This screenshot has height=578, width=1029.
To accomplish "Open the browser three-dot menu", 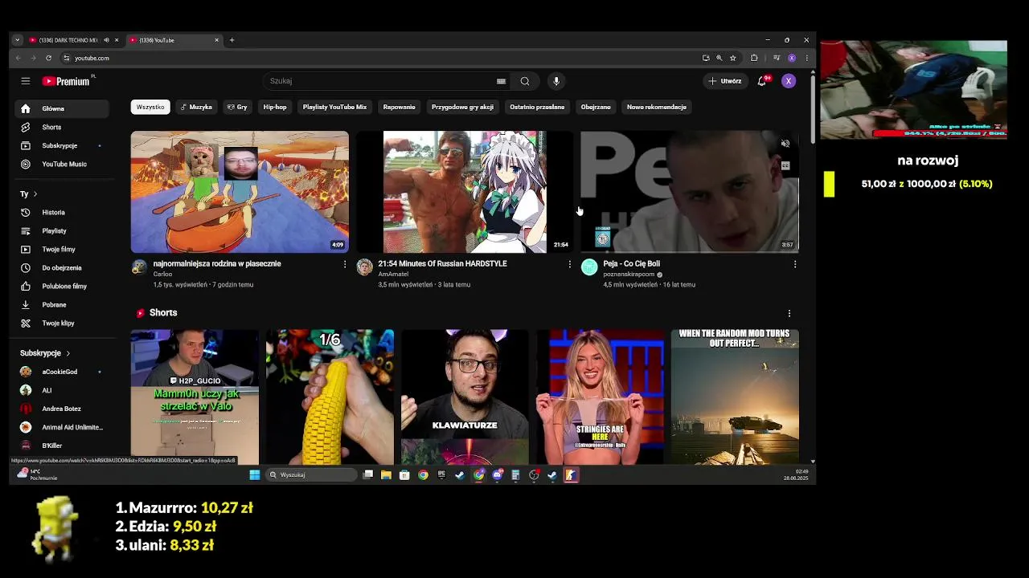I will coord(806,58).
